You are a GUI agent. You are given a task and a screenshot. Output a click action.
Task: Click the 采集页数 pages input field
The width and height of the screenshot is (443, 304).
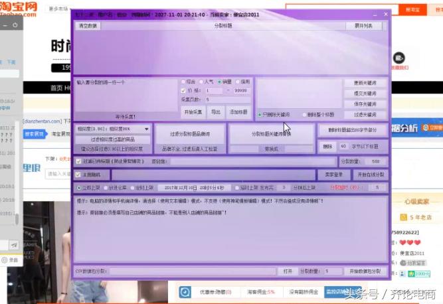(x=227, y=100)
